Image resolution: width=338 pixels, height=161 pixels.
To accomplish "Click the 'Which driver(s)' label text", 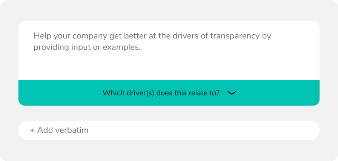I will [x=161, y=93].
